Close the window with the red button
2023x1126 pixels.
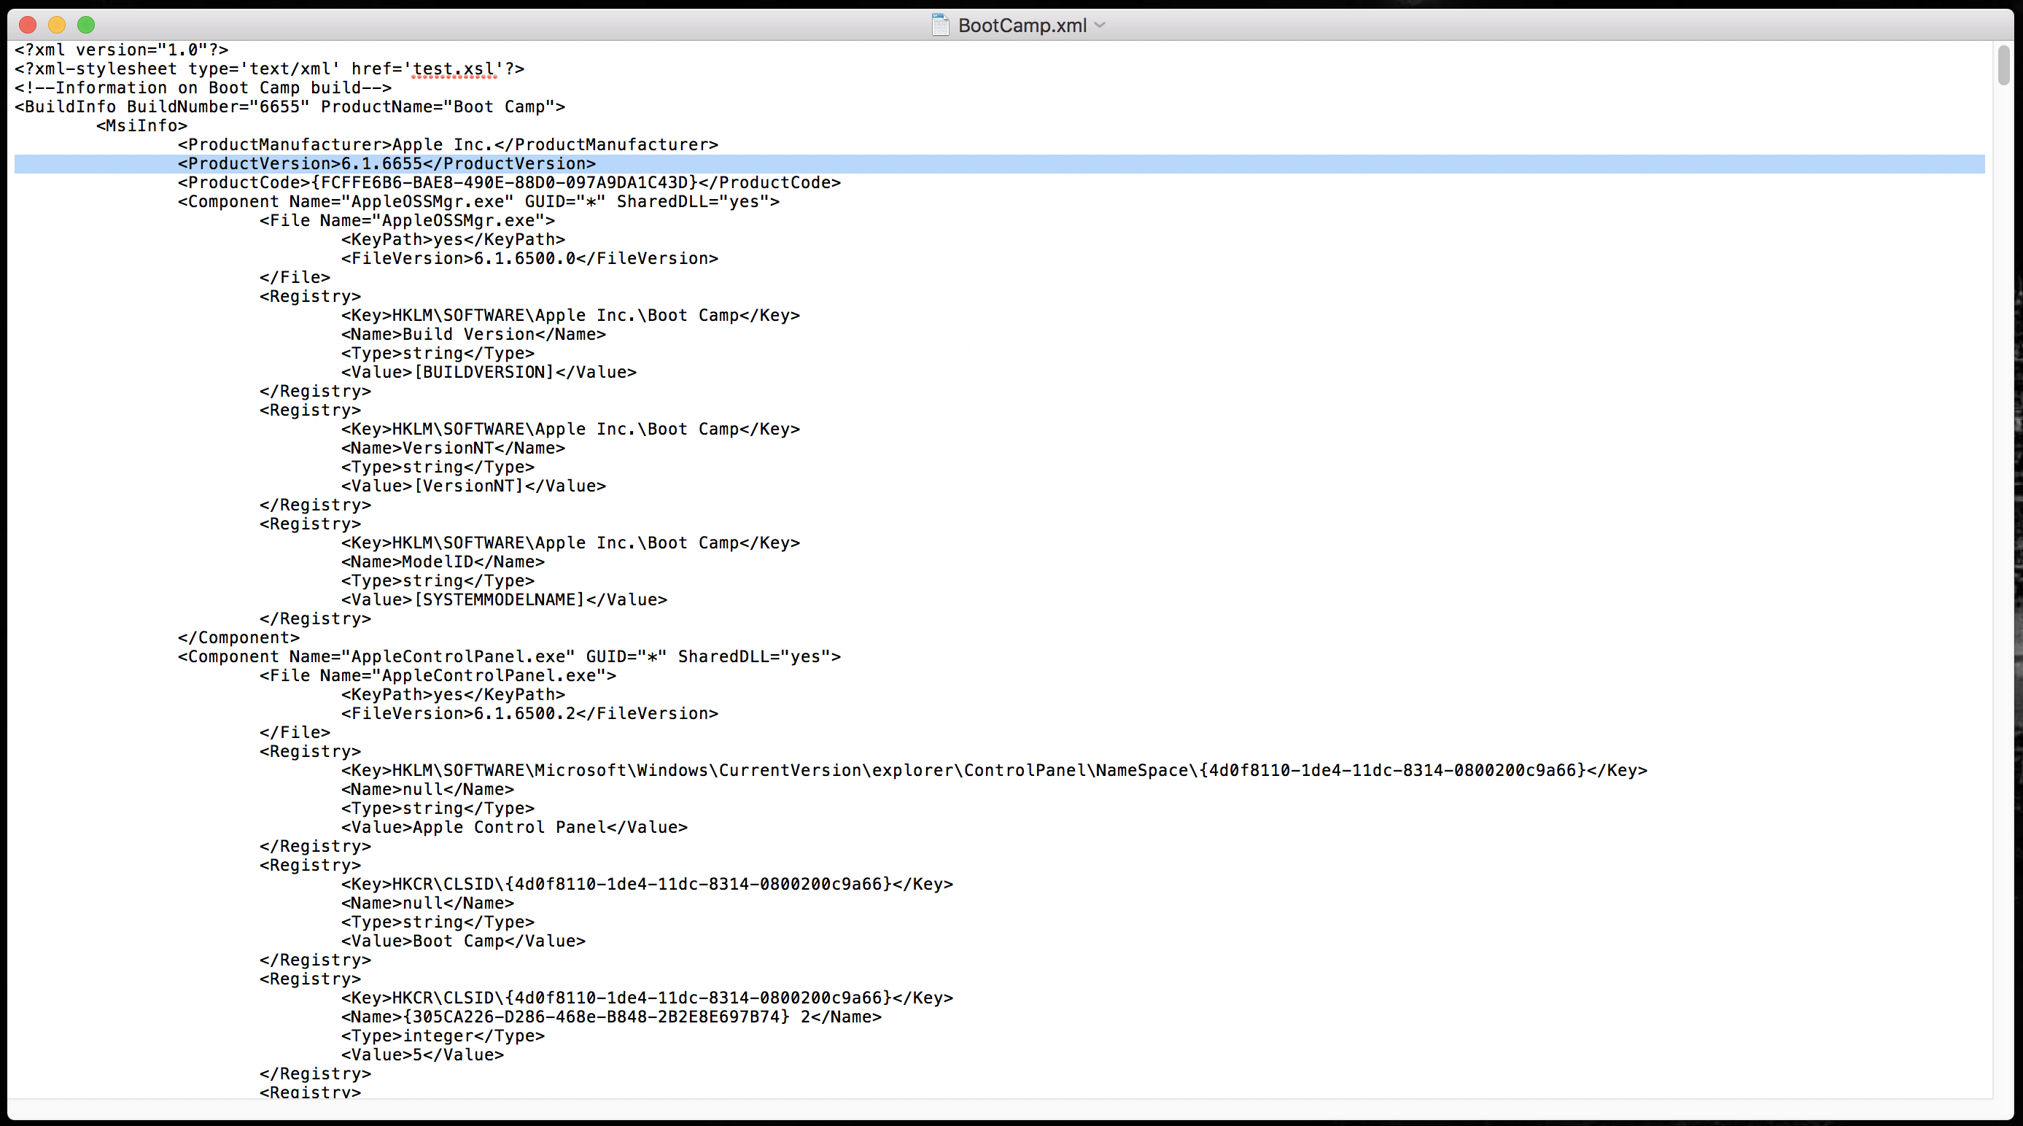[28, 25]
